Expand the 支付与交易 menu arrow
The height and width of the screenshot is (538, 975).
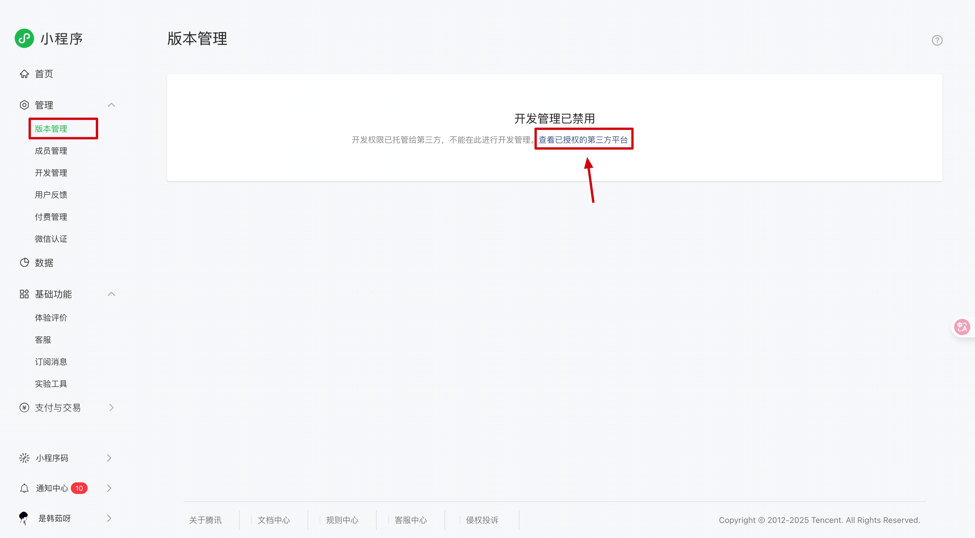[x=111, y=408]
